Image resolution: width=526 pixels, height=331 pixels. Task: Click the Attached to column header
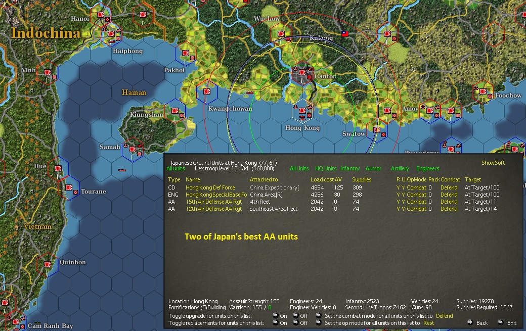pos(264,179)
